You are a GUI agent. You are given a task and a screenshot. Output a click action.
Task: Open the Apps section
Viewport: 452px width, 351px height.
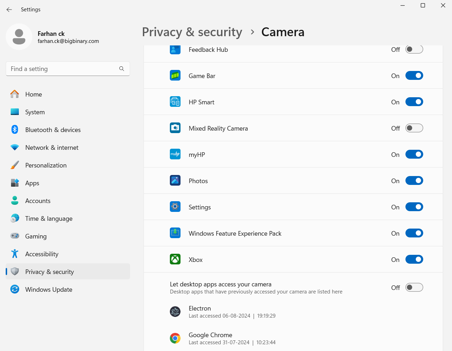(x=32, y=183)
